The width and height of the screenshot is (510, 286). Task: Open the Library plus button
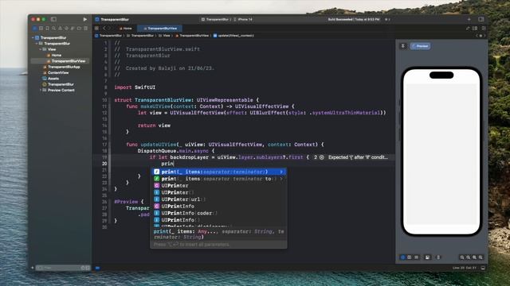(x=469, y=19)
